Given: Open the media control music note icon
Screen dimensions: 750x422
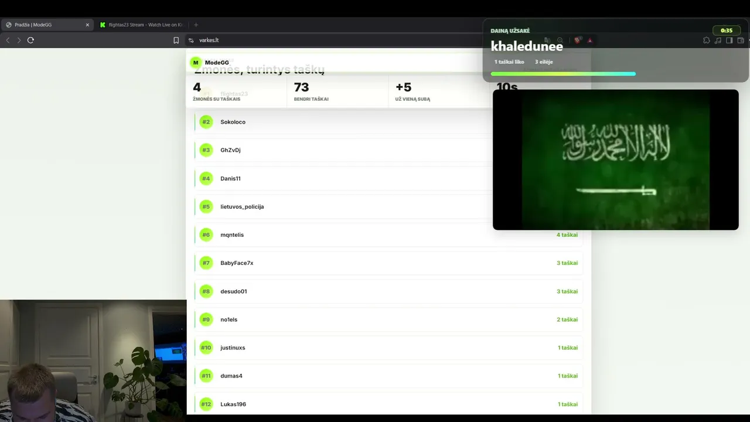Looking at the screenshot, I should 718,40.
